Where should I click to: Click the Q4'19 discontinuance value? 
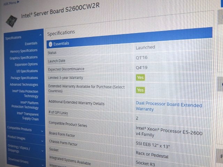(142, 67)
